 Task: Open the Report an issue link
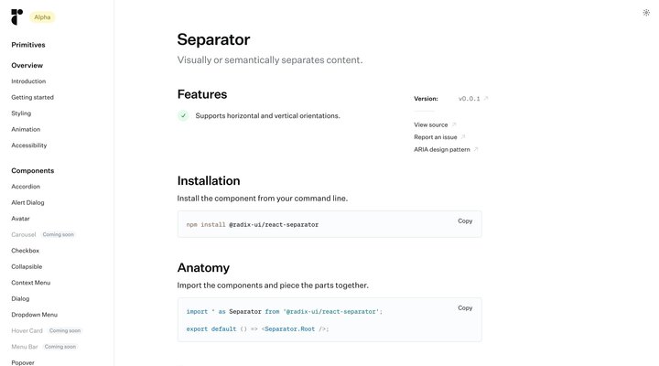click(436, 137)
